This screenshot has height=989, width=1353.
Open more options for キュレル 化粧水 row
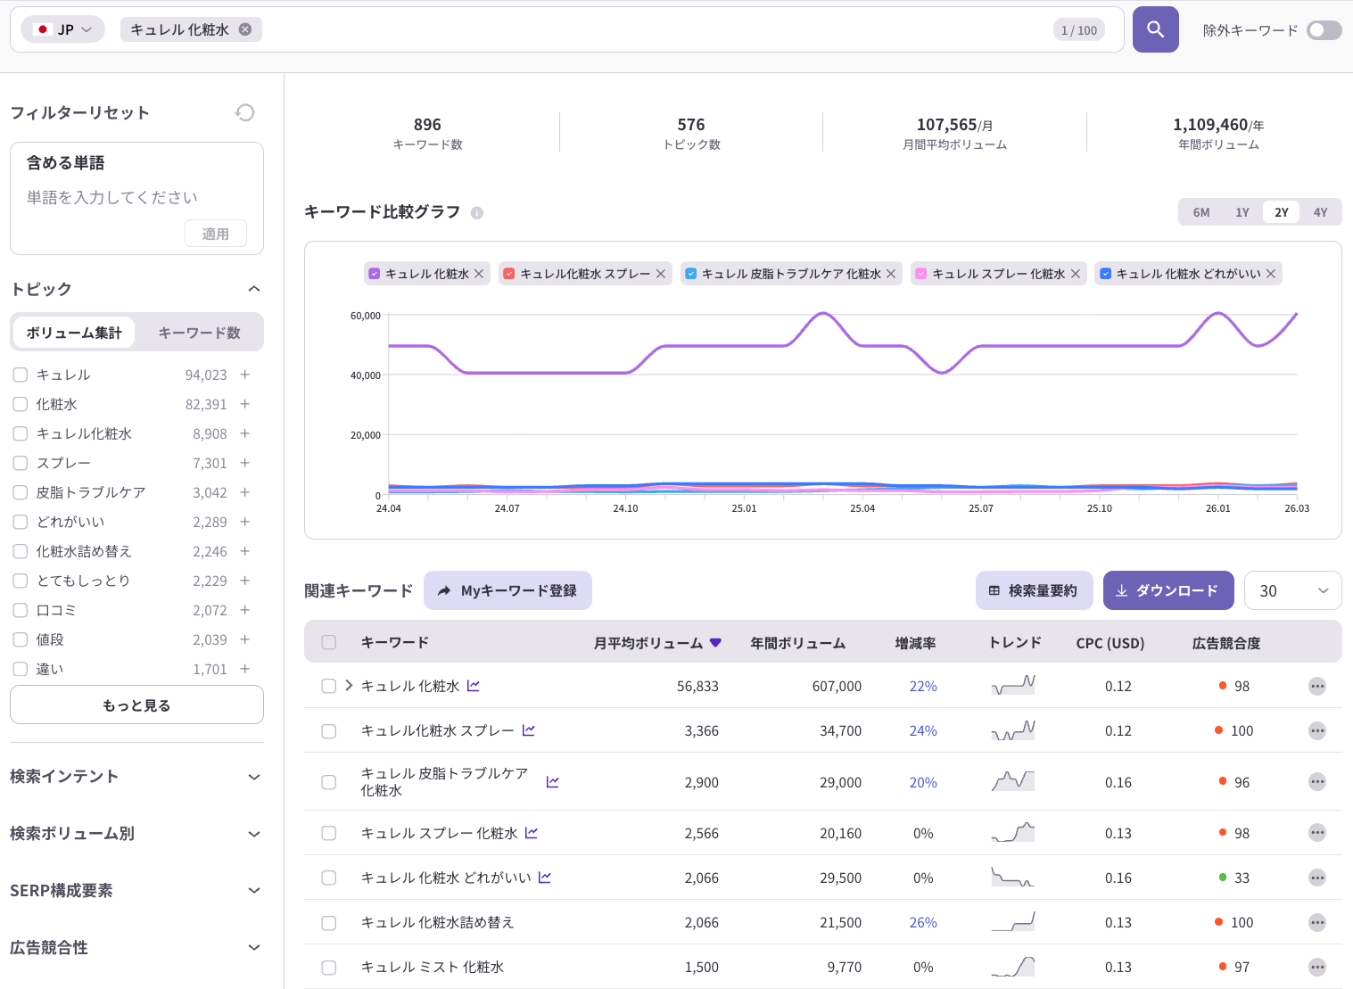point(1317,686)
